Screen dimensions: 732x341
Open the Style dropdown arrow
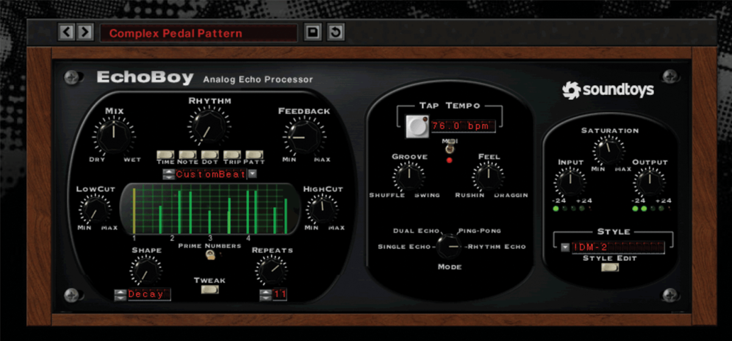[565, 247]
